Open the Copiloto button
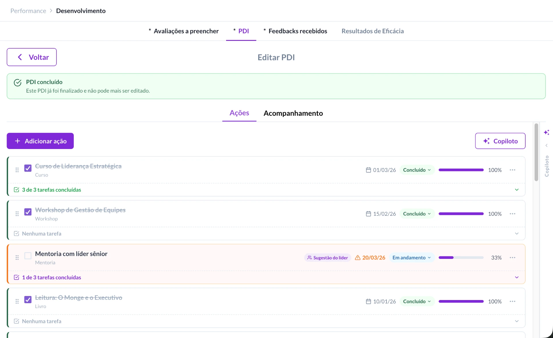 coord(500,141)
